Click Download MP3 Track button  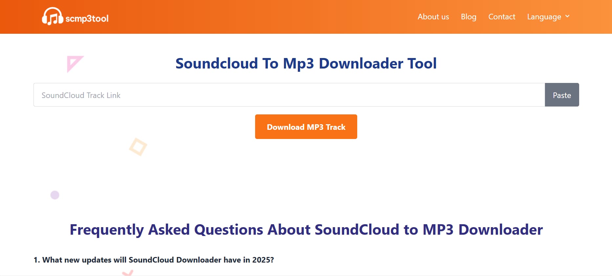point(306,127)
